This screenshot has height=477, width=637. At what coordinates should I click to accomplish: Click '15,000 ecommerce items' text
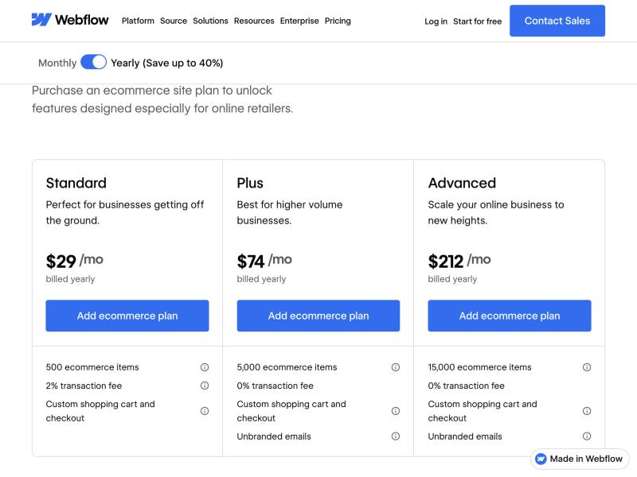[479, 367]
